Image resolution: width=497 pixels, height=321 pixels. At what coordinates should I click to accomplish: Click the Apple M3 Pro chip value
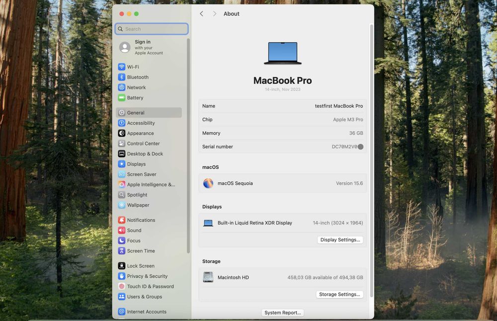point(348,119)
